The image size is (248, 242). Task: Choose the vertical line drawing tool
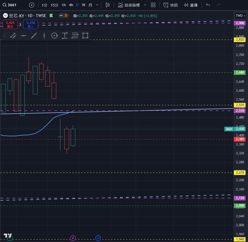44,36
